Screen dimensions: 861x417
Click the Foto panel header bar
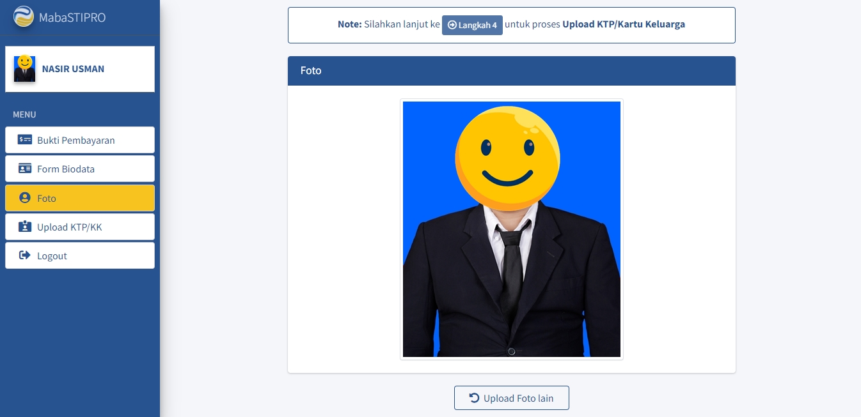click(511, 71)
